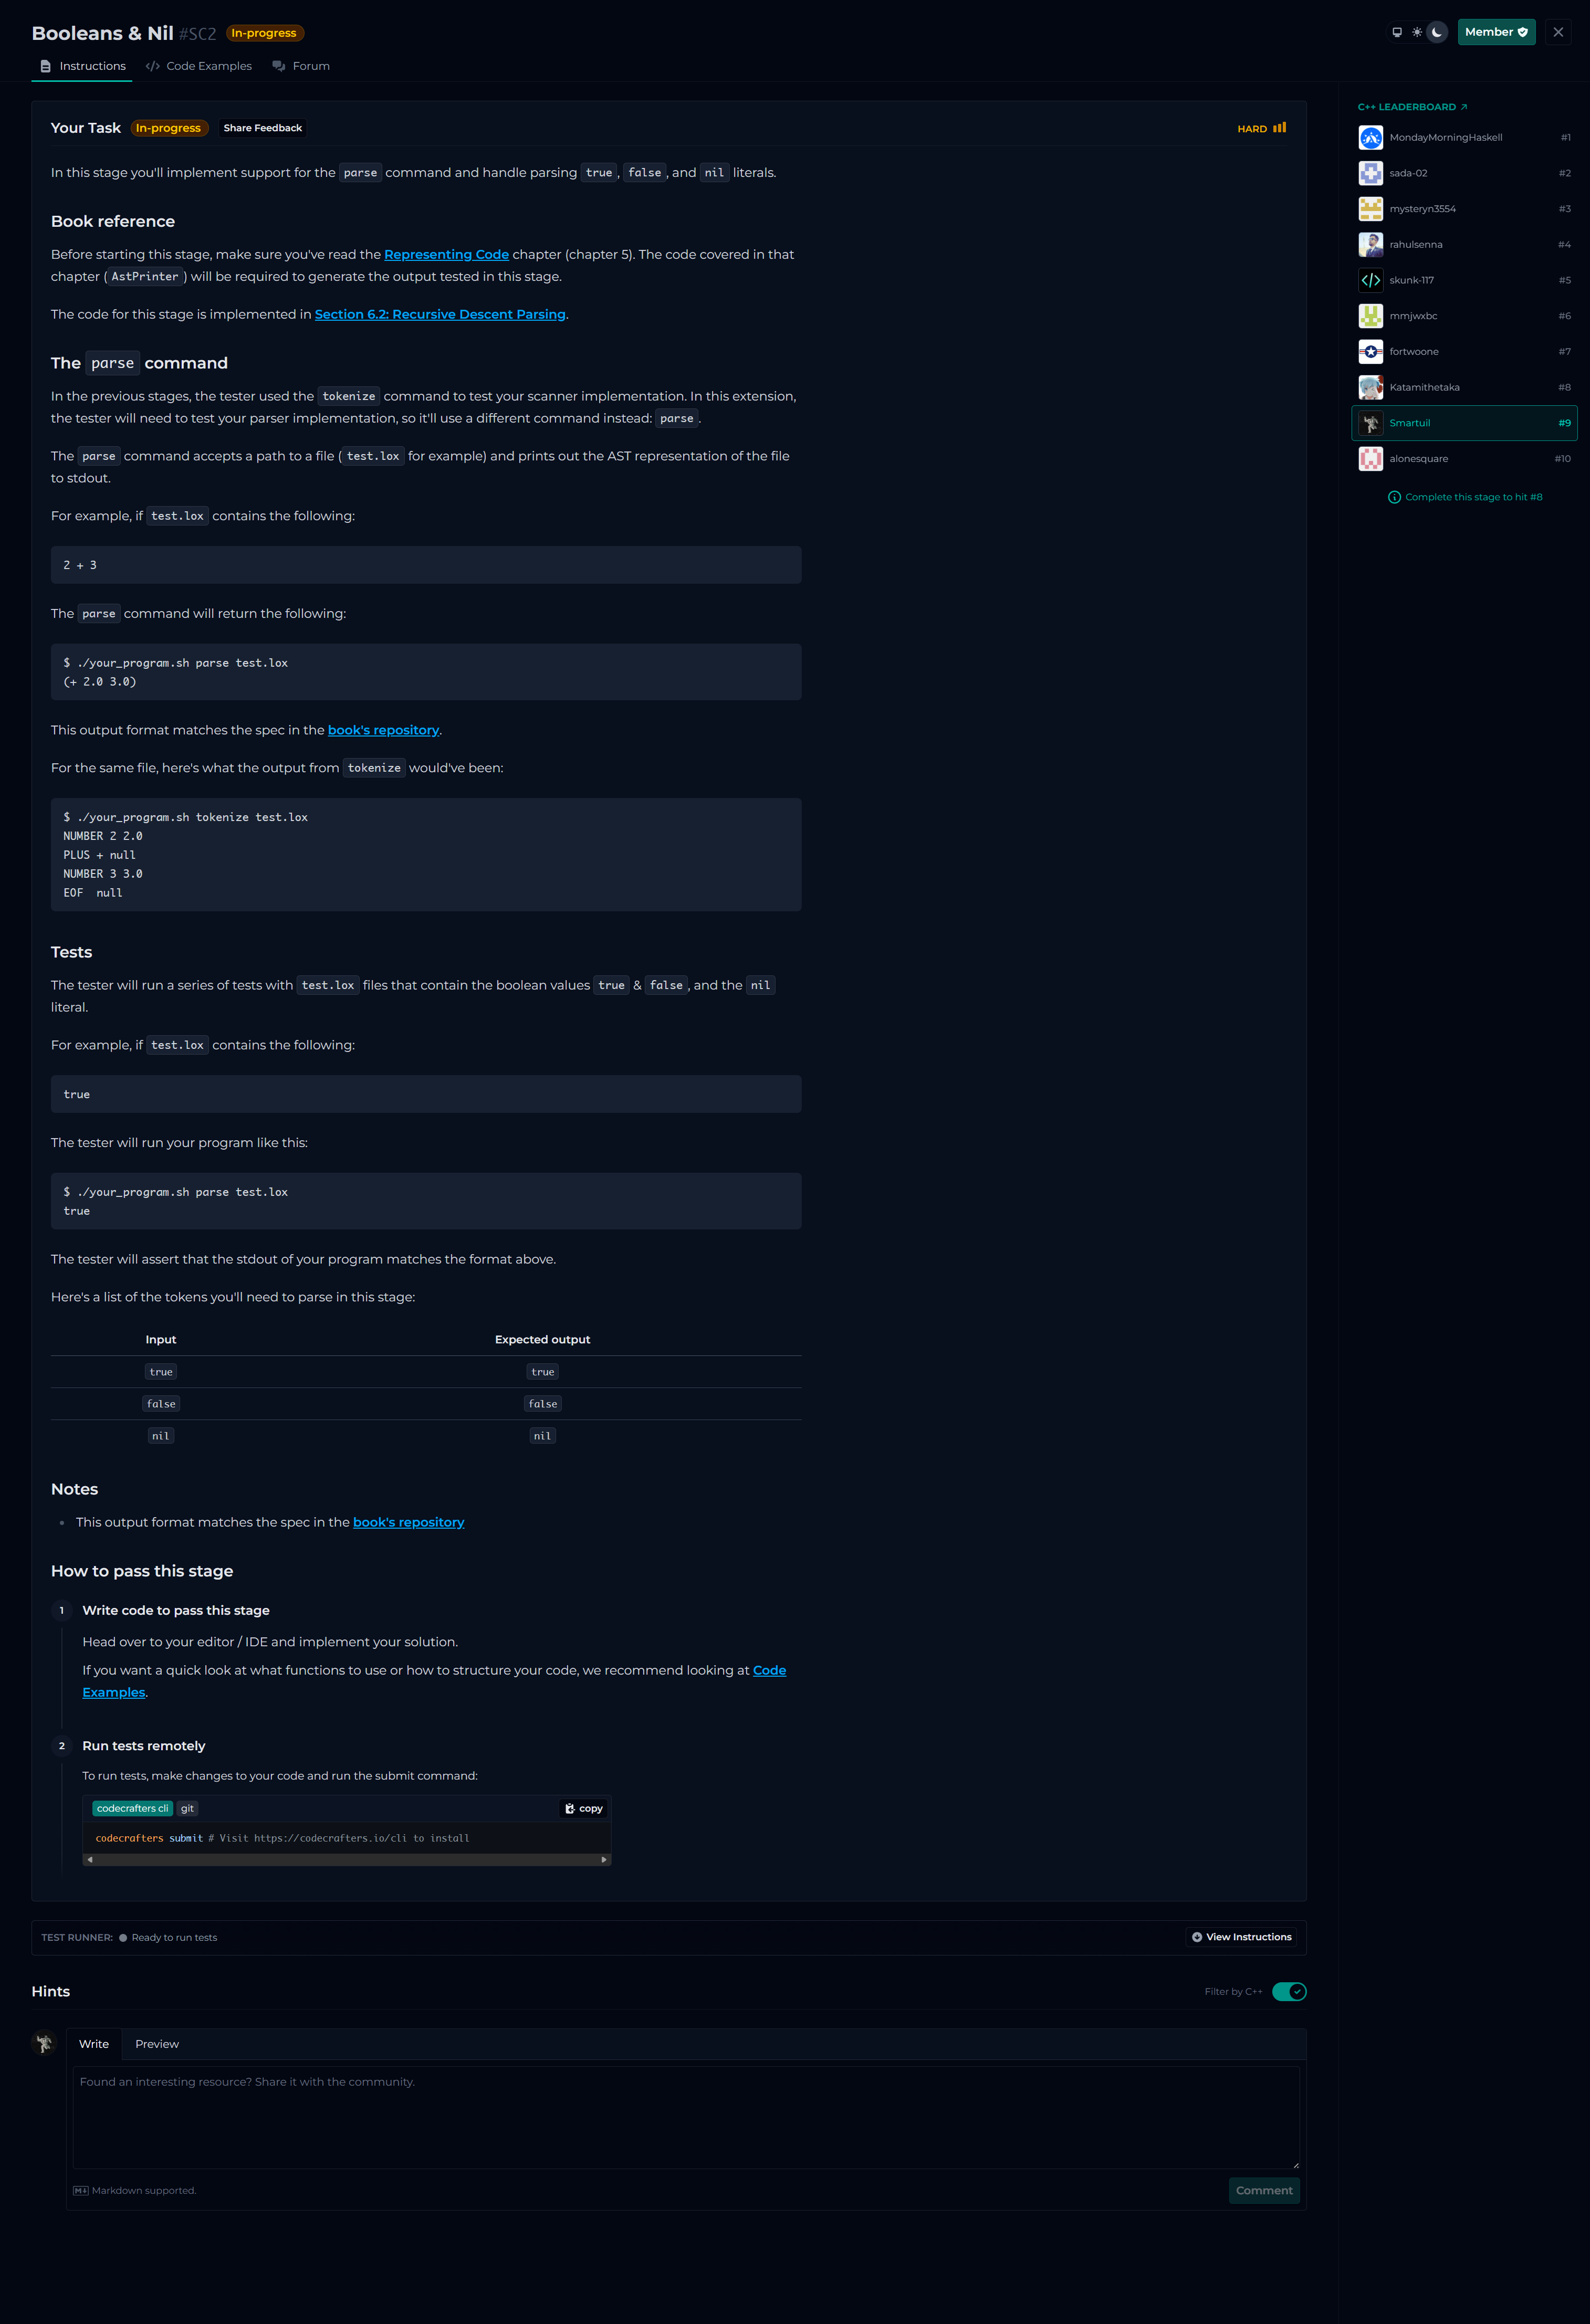Click the Share Feedback button
The width and height of the screenshot is (1590, 2324).
tap(262, 128)
